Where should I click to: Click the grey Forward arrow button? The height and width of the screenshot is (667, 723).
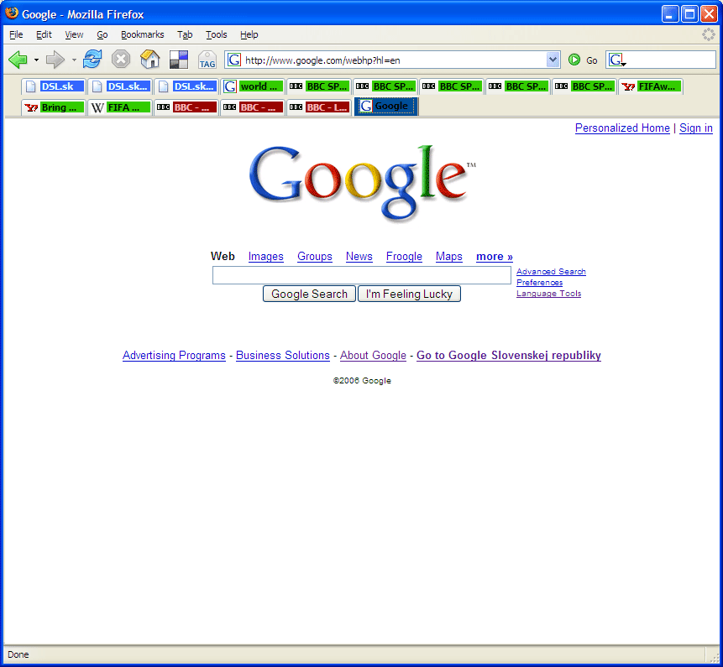[x=55, y=60]
